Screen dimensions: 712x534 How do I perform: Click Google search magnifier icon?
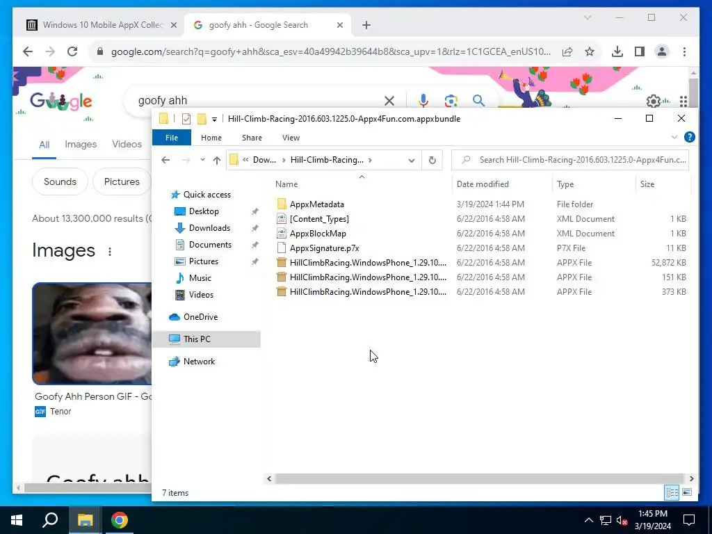point(478,100)
